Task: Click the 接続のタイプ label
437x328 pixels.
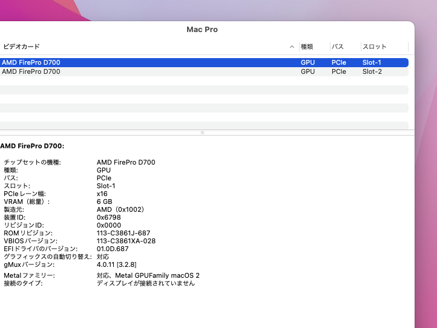Action: click(x=23, y=283)
